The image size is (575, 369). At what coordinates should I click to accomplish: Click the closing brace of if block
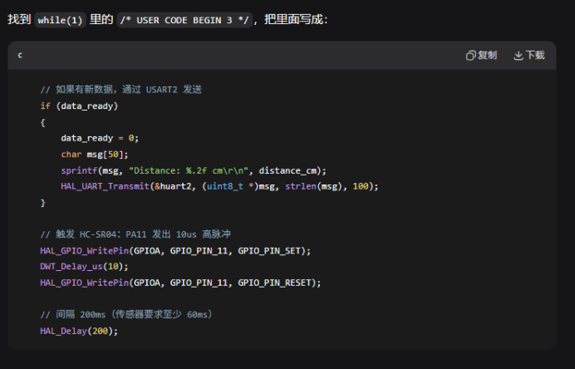[x=43, y=203]
